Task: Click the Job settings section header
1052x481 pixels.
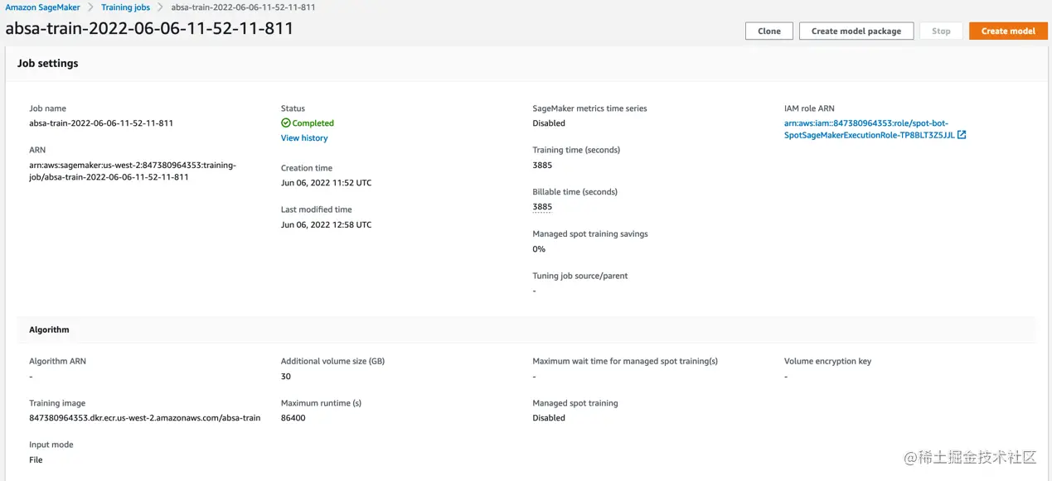Action: pyautogui.click(x=48, y=63)
